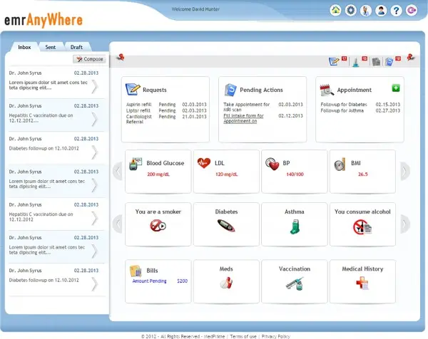The image size is (428, 339).
Task: Open the Blood Glucose meter icon
Action: pyautogui.click(x=136, y=164)
